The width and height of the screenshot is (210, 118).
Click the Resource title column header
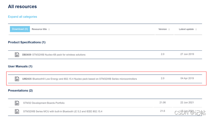coord(39,29)
